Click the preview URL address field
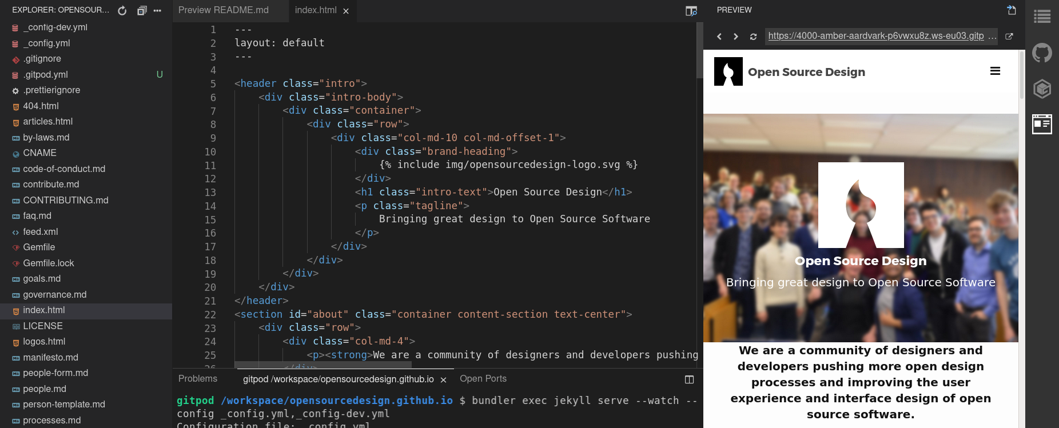The image size is (1059, 428). pyautogui.click(x=881, y=36)
